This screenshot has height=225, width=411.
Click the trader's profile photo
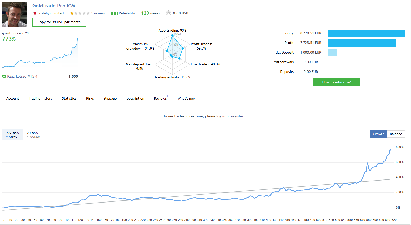pos(15,14)
